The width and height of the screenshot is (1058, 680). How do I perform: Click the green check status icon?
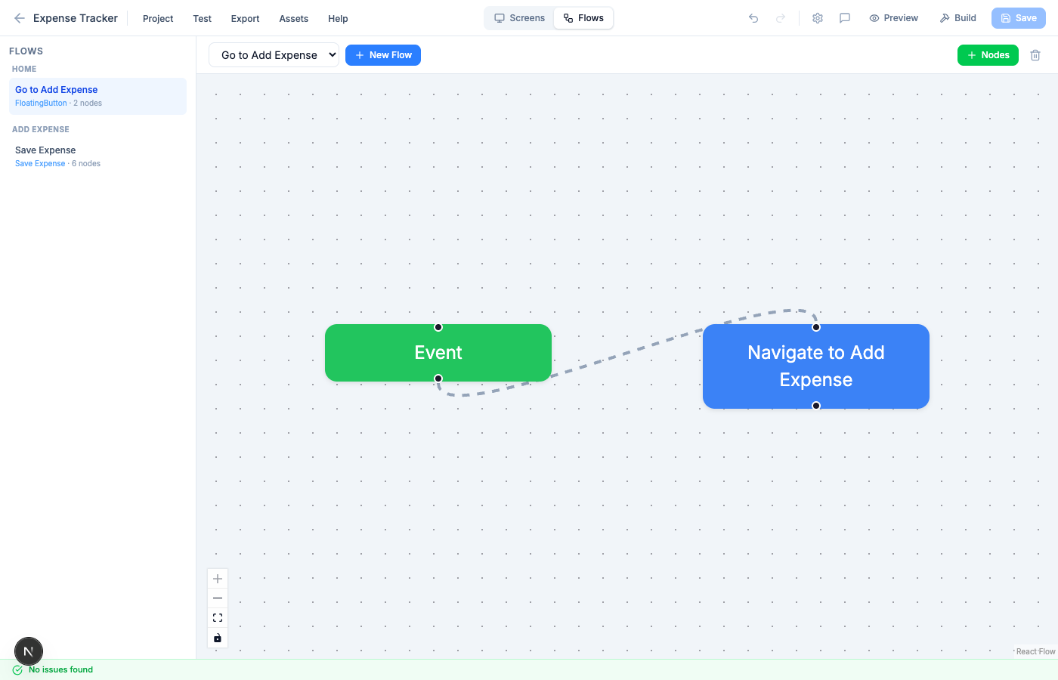tap(17, 670)
